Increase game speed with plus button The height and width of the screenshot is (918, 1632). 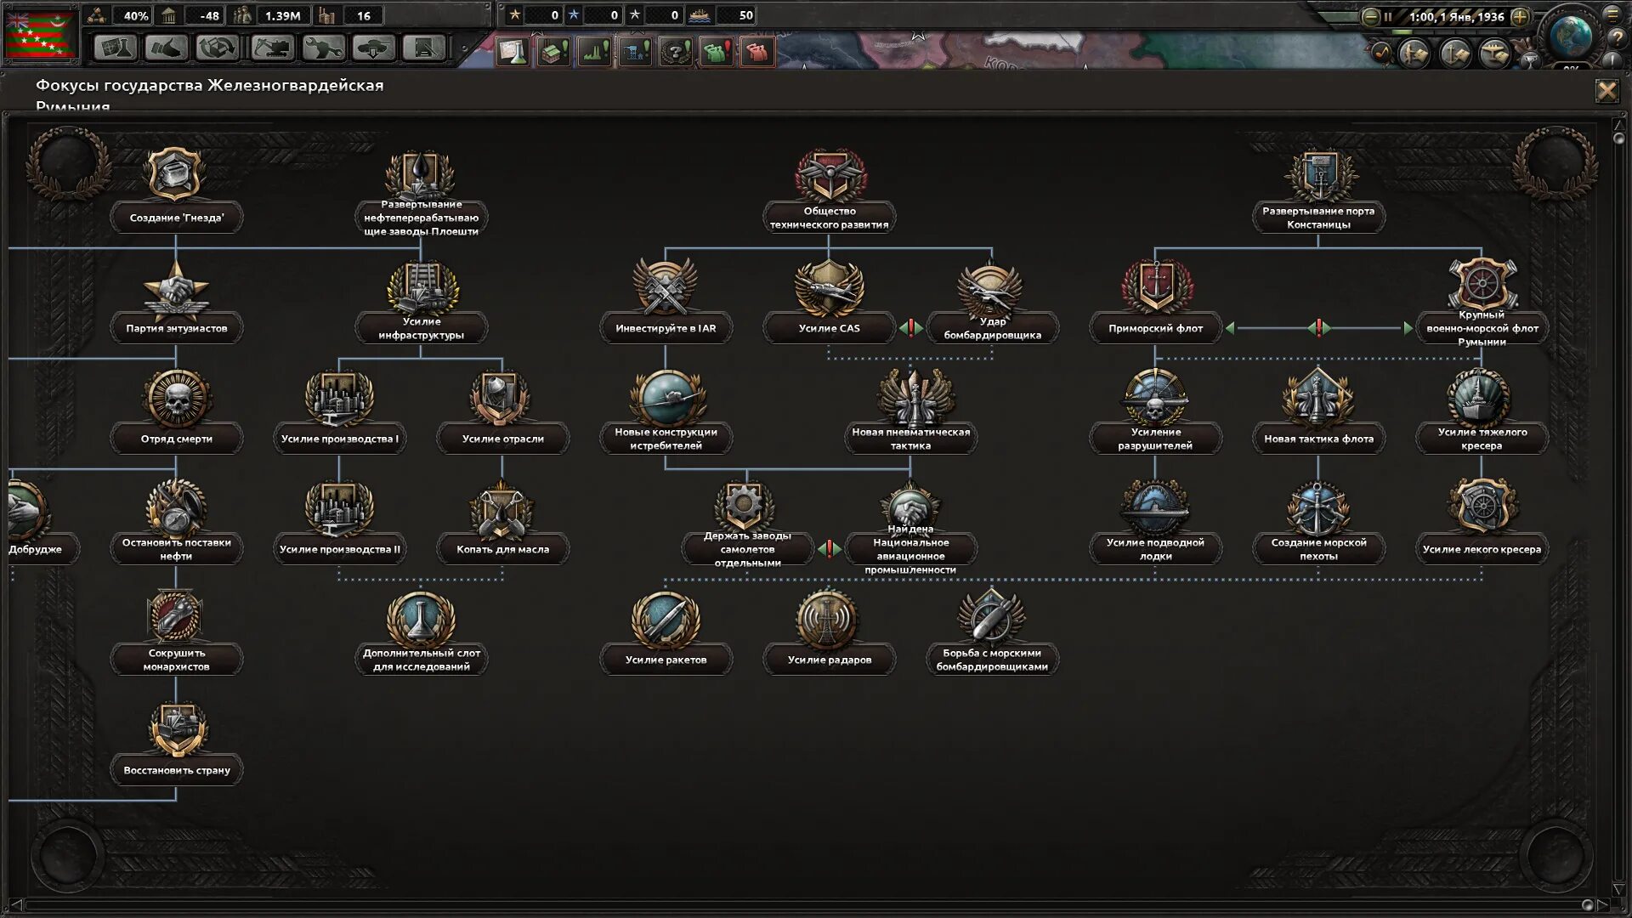click(x=1521, y=16)
